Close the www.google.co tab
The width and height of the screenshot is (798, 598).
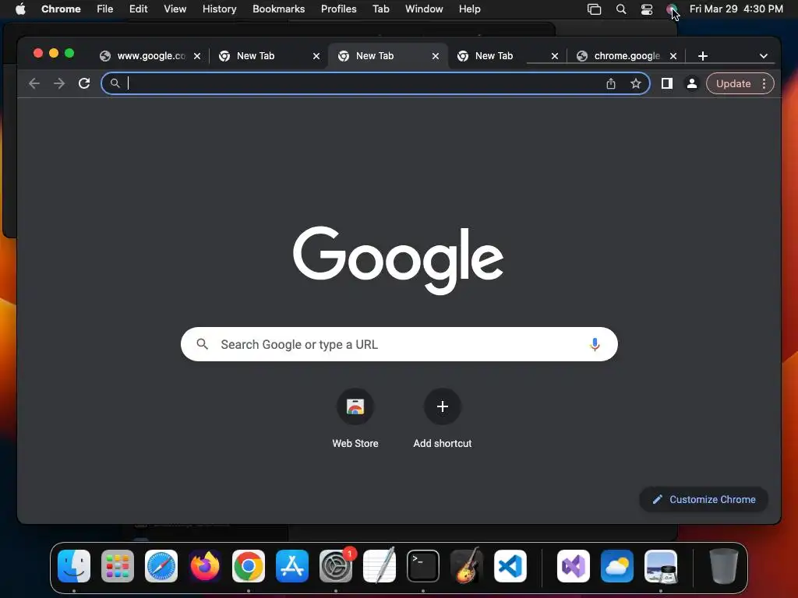click(197, 56)
